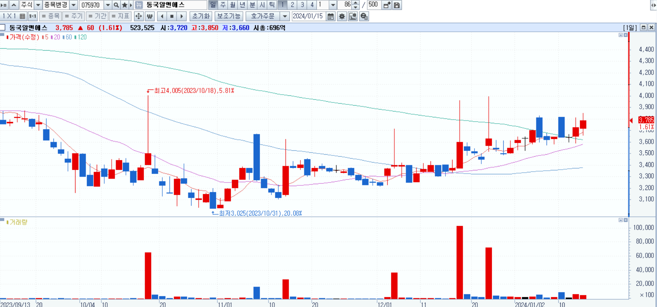
Task: Click the 보조기능 button
Action: click(229, 16)
